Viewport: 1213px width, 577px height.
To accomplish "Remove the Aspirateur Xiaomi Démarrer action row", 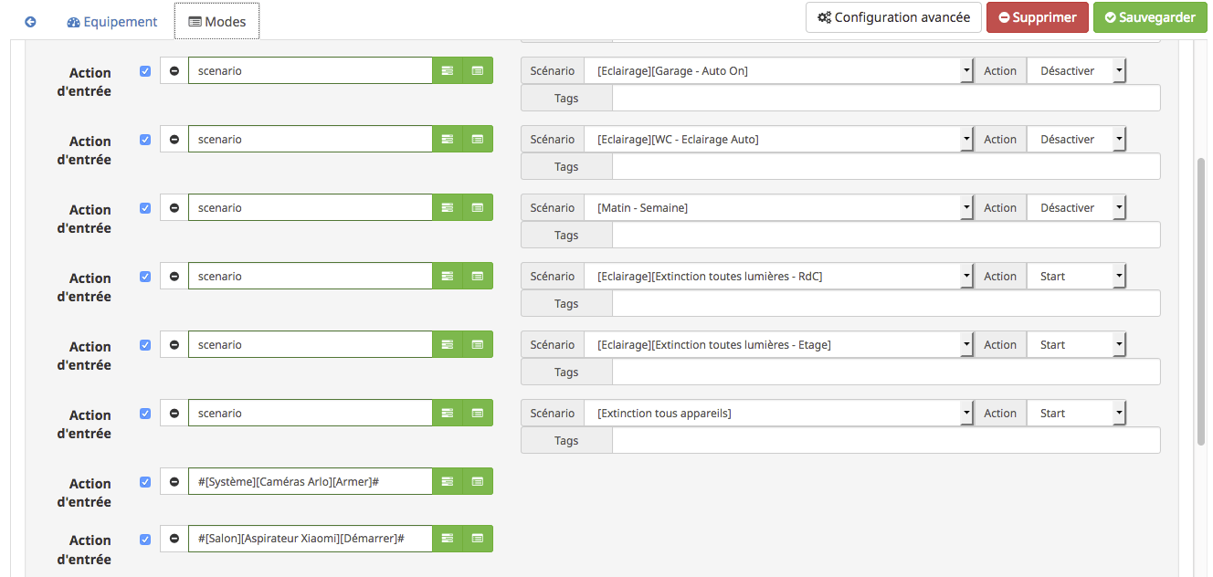I will (x=174, y=539).
